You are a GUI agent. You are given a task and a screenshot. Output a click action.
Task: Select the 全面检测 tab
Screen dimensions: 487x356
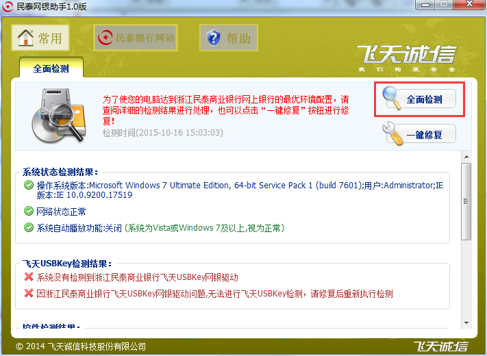click(x=51, y=68)
